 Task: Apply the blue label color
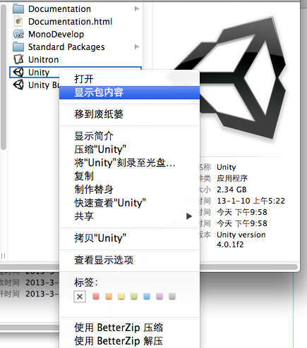coord(147,296)
